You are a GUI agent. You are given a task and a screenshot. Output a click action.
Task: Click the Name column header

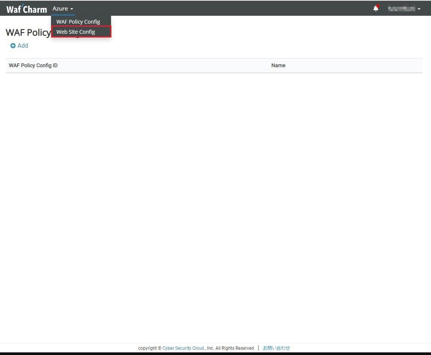[278, 65]
